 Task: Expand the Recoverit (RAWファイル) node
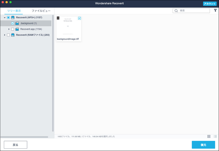pyautogui.click(x=5, y=35)
